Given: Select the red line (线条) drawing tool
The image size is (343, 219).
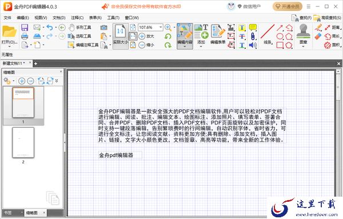Looking at the screenshot, I should tap(268, 34).
